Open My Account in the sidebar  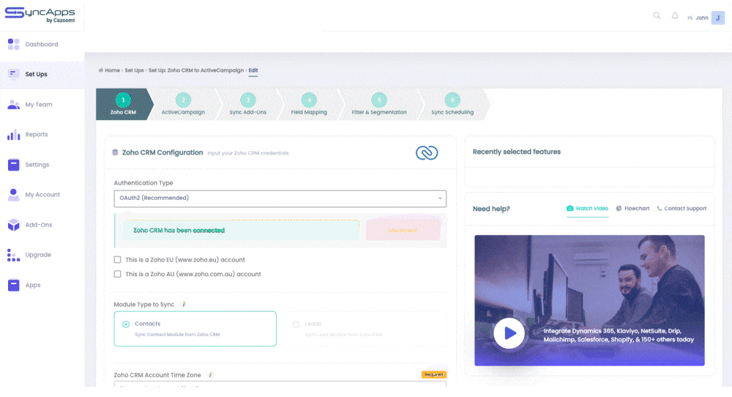point(42,195)
